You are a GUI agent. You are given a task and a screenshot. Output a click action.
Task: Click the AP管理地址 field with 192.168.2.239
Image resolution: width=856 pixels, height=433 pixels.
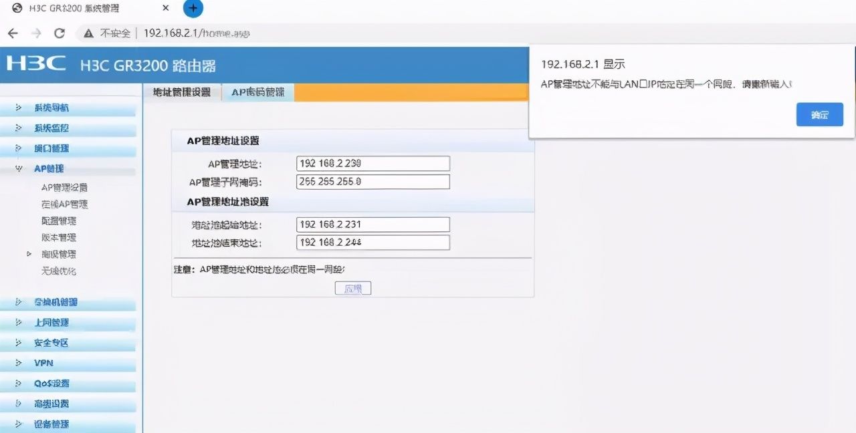tap(373, 164)
